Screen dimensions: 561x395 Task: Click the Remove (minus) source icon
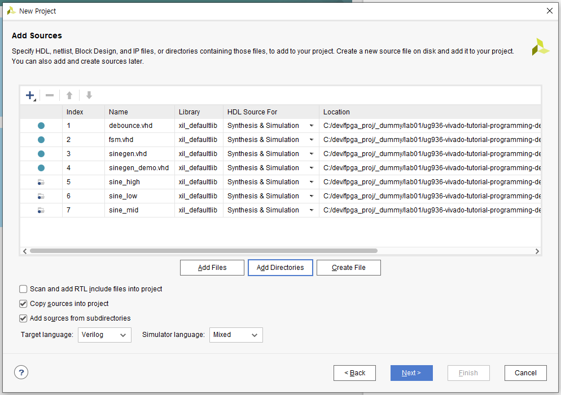coord(50,96)
